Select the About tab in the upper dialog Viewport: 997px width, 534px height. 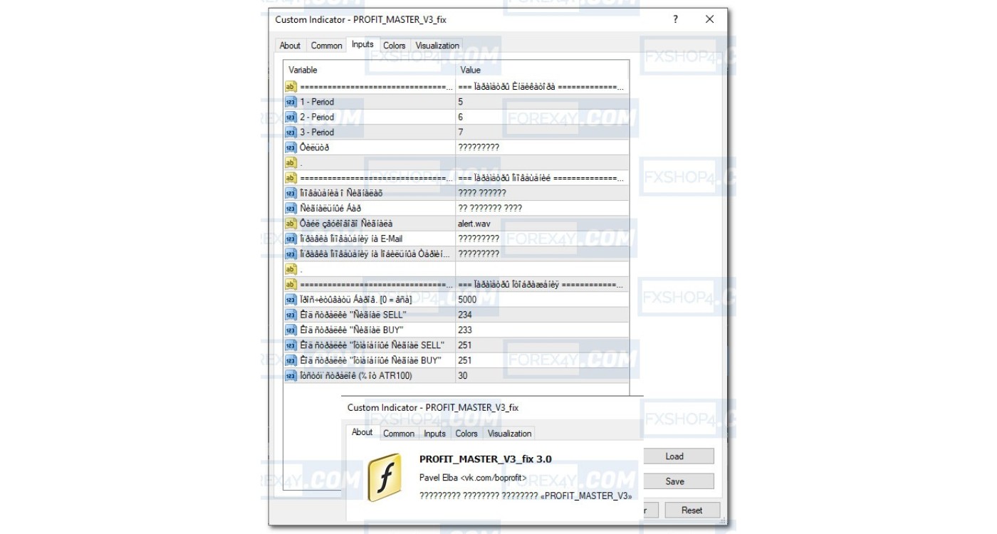point(290,46)
